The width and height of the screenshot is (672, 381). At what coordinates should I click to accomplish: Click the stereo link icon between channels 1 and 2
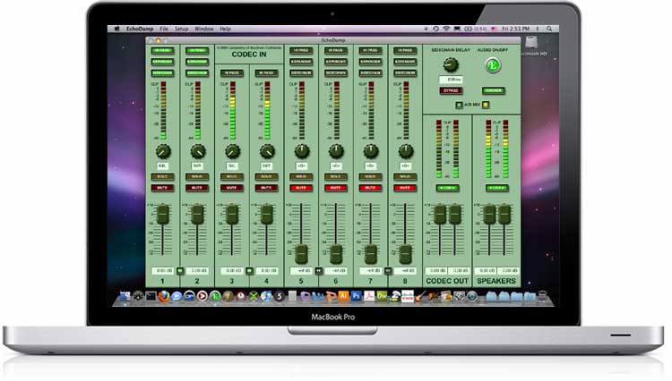(x=180, y=271)
